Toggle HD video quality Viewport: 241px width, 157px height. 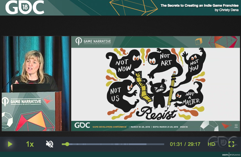tap(211, 144)
